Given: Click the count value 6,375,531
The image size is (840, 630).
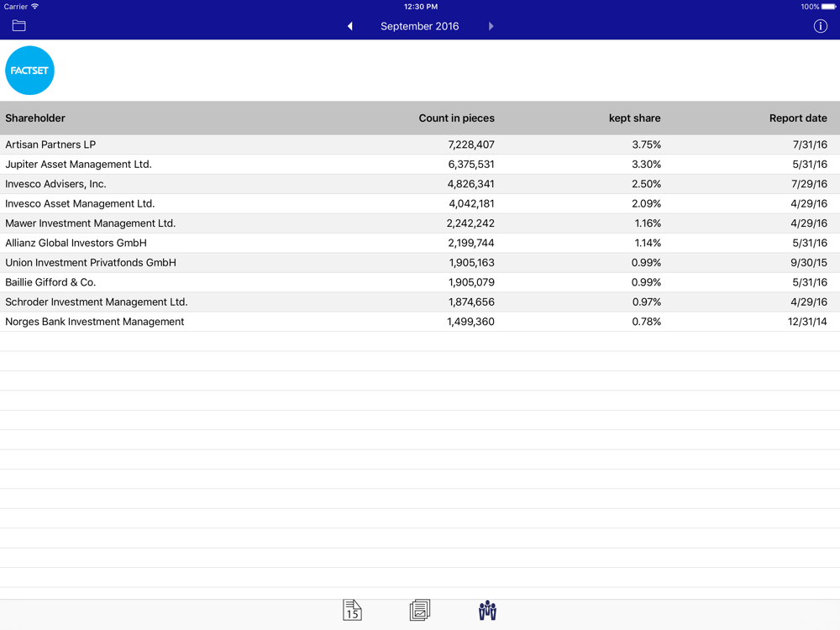Looking at the screenshot, I should (471, 165).
